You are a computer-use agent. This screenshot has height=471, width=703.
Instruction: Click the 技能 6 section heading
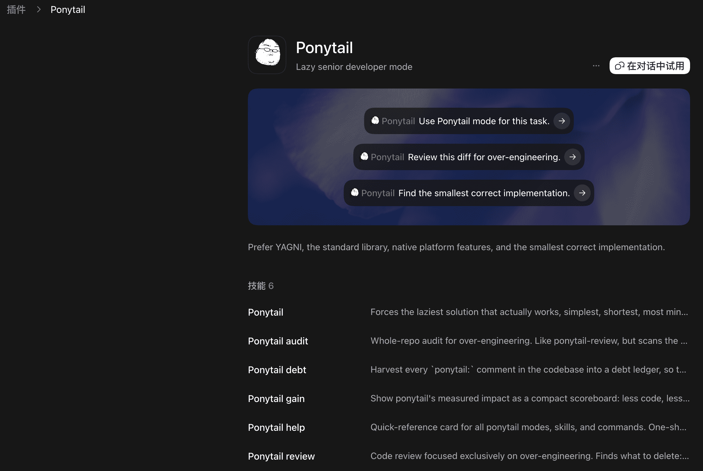pos(261,286)
